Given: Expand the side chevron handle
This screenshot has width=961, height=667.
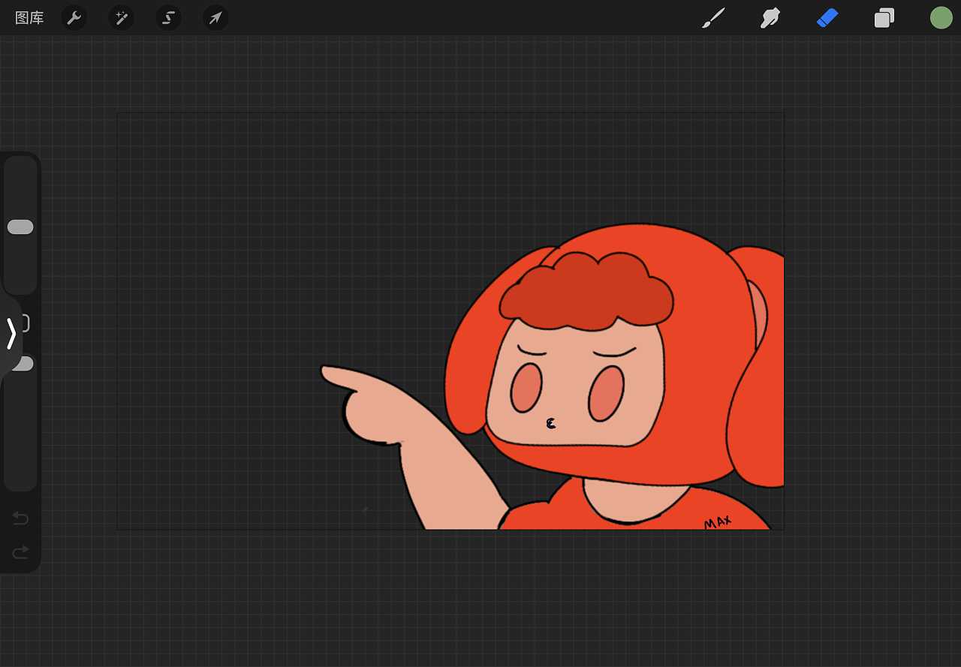Looking at the screenshot, I should pos(11,334).
